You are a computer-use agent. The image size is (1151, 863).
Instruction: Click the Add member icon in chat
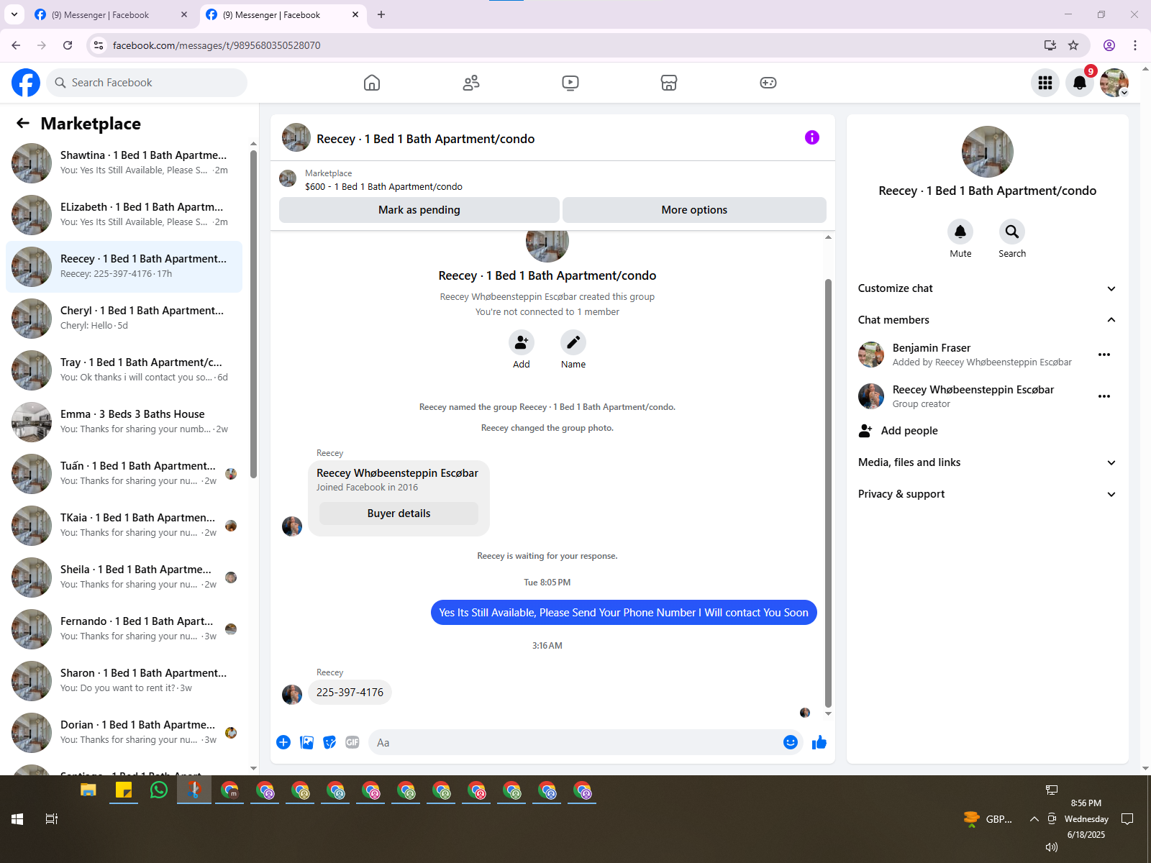click(x=522, y=342)
